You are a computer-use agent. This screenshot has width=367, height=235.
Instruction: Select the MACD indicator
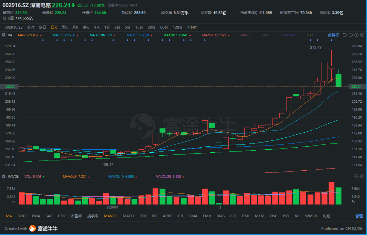(128, 216)
